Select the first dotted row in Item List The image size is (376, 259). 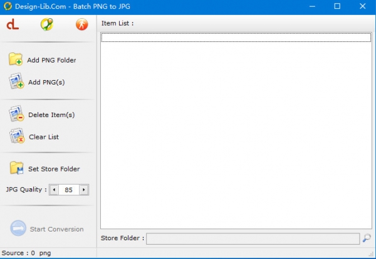[236, 38]
